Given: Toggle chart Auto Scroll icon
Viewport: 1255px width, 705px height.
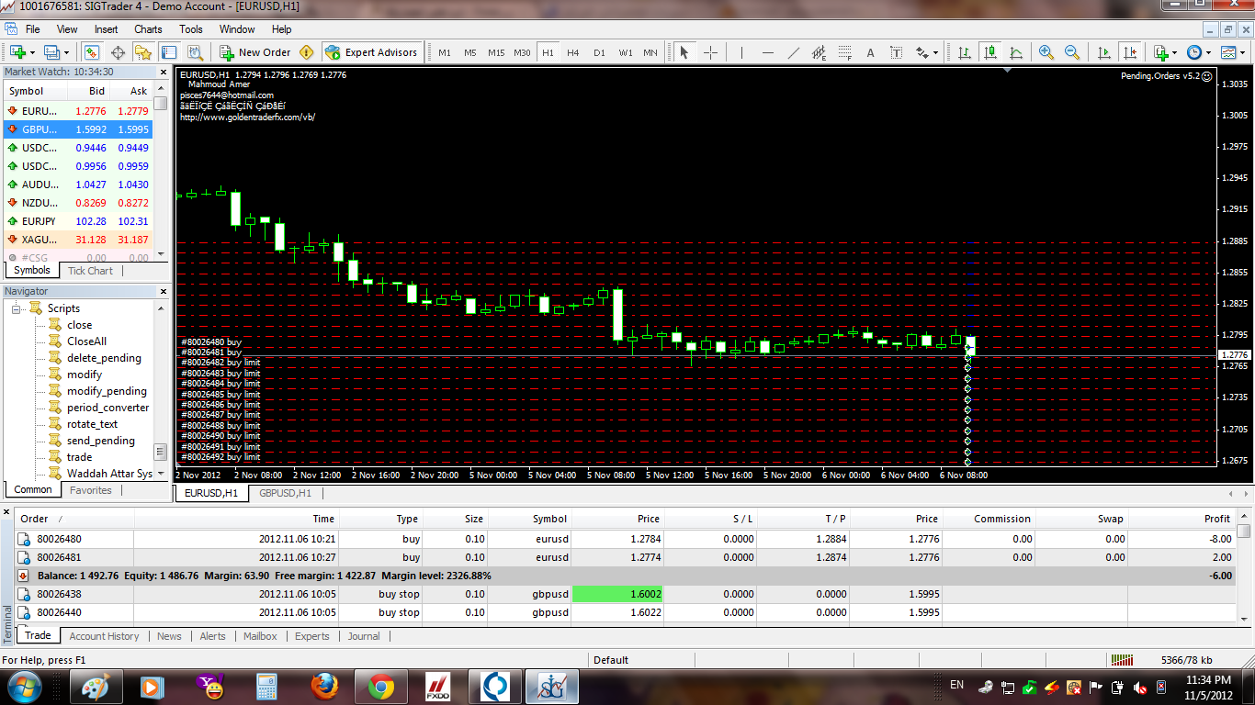Looking at the screenshot, I should tap(1104, 52).
